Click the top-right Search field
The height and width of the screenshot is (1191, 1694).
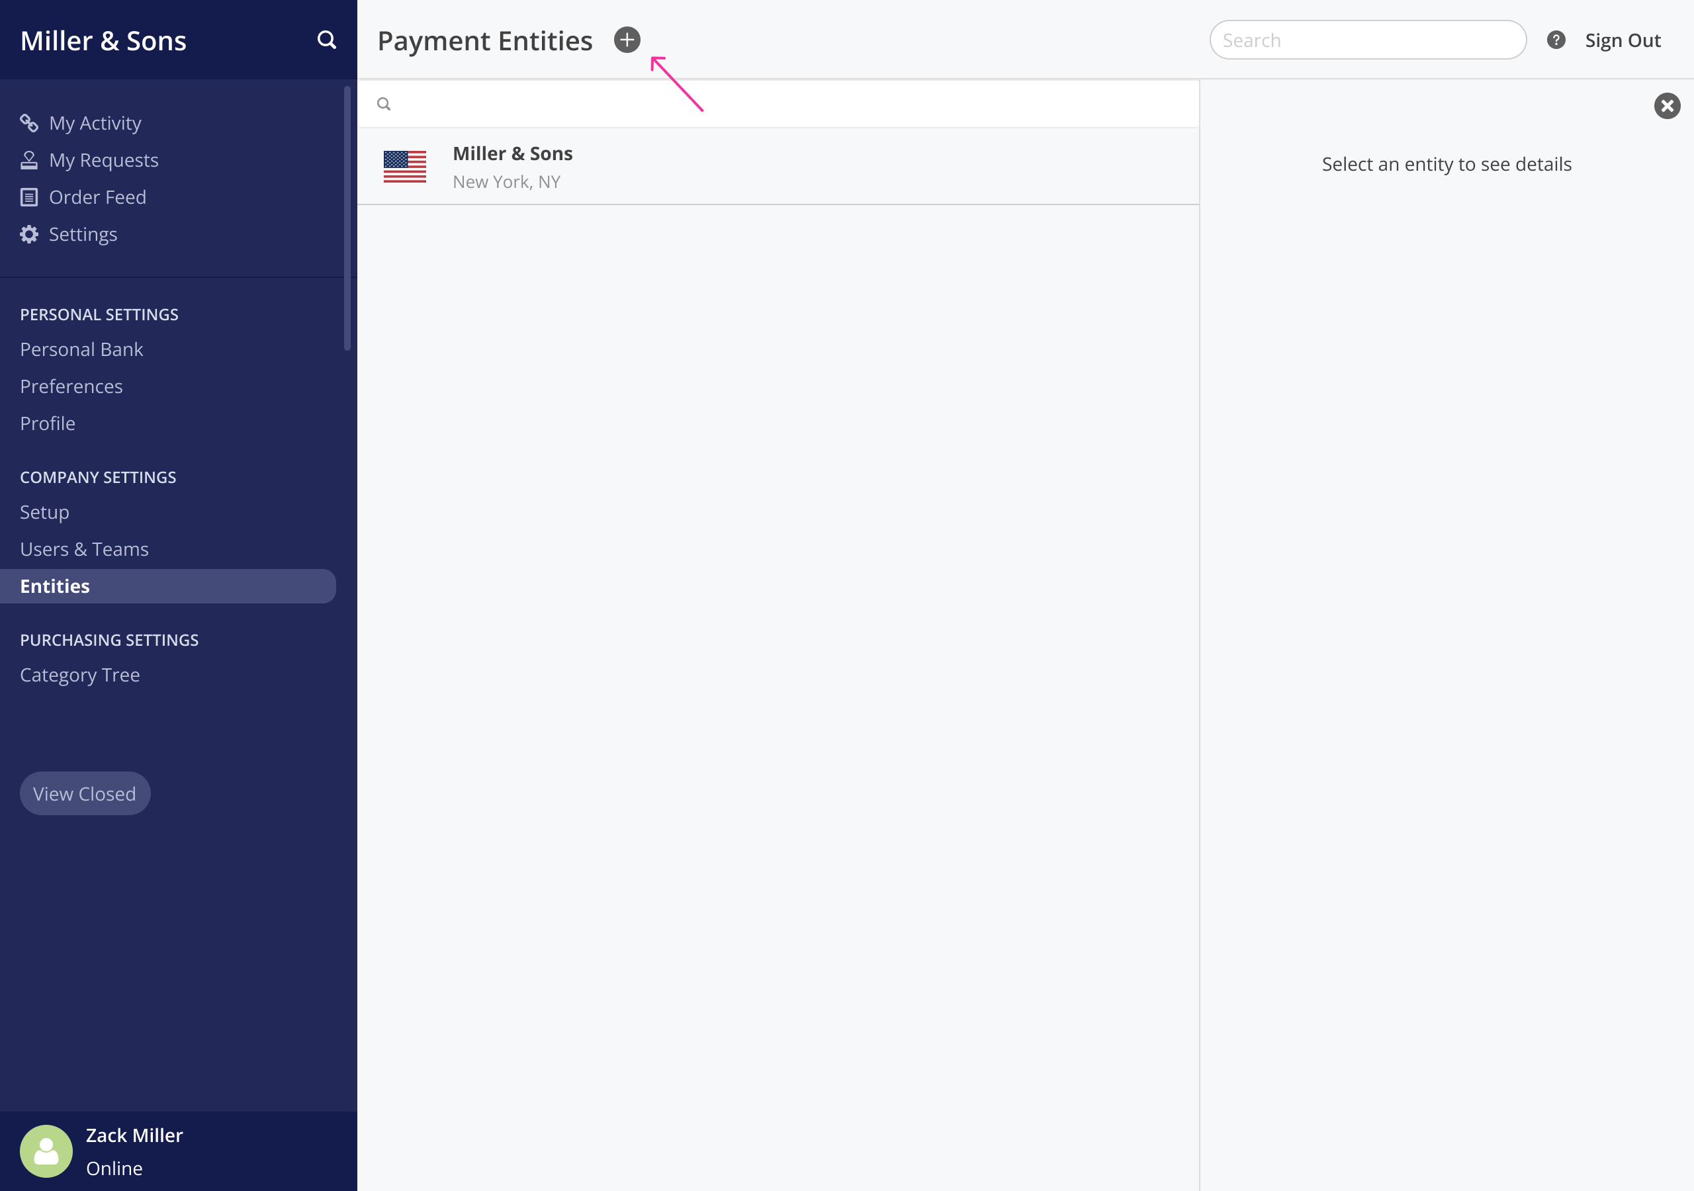point(1367,40)
